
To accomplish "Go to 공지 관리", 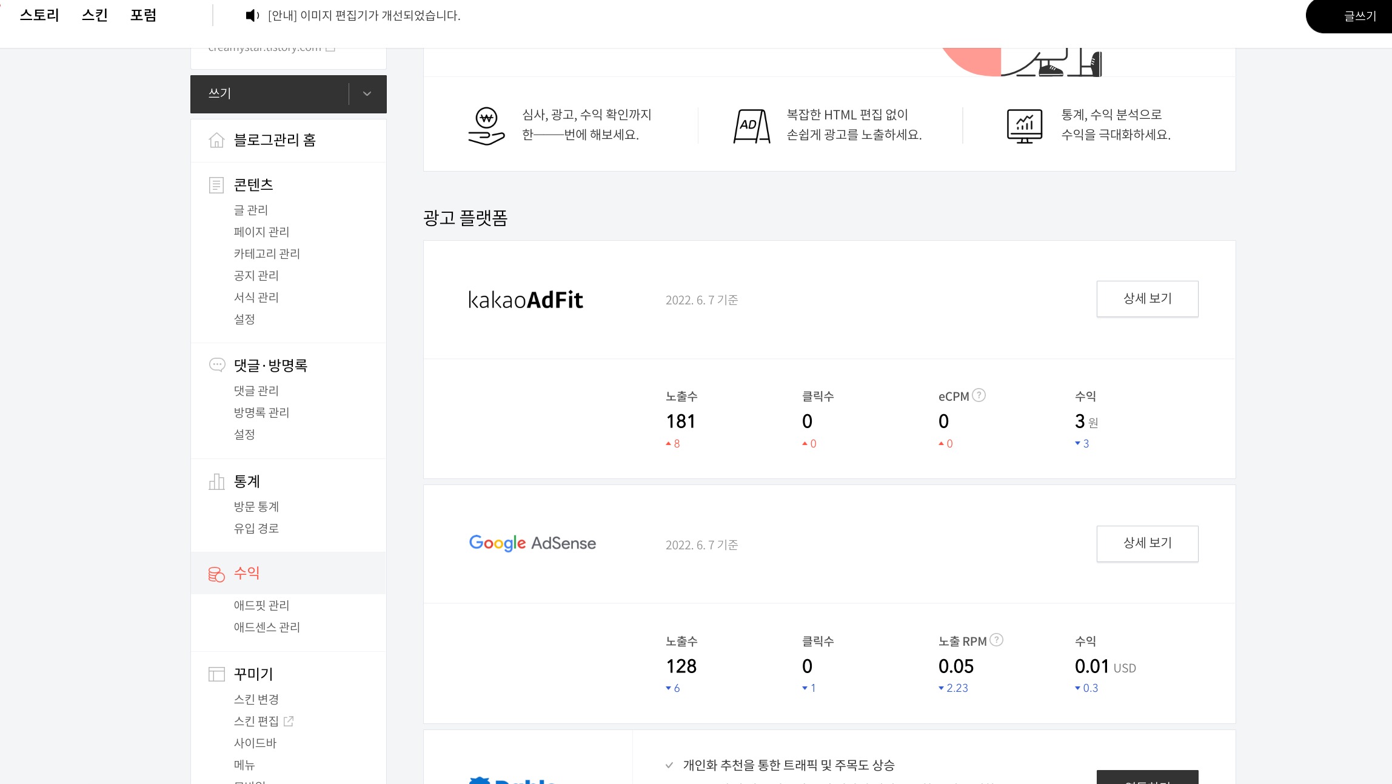I will point(256,275).
